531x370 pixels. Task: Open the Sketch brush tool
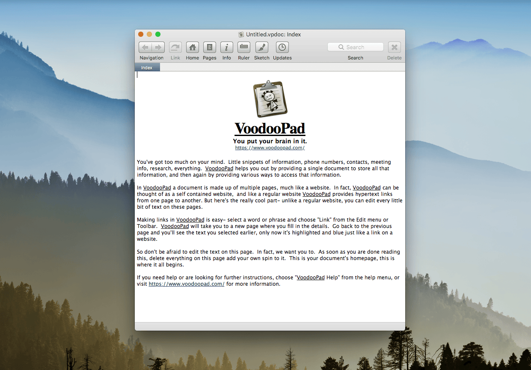[x=262, y=47]
